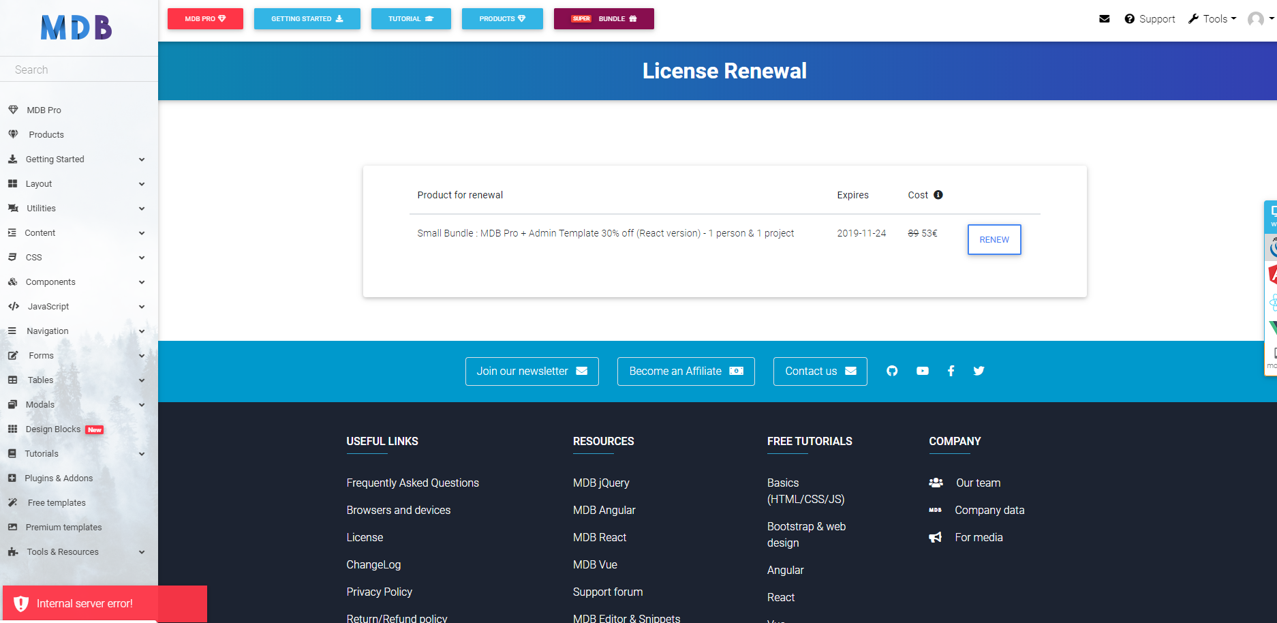The height and width of the screenshot is (623, 1277).
Task: Expand the Utilities sidebar section chevron
Action: (x=142, y=209)
